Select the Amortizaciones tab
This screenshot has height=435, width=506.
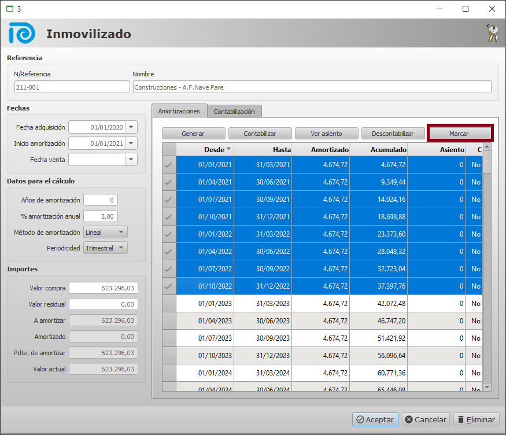[x=179, y=110]
